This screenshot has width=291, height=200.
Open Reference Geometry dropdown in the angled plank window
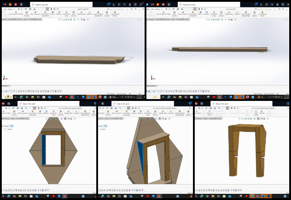[x=59, y=13]
